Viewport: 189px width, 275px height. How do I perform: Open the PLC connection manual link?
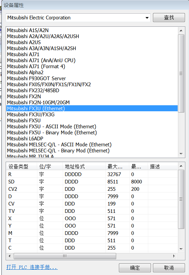point(32,267)
